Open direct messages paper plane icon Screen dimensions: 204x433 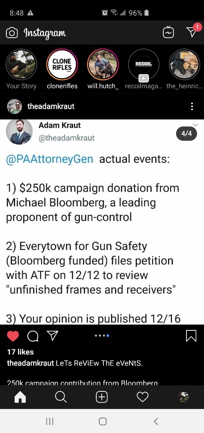[x=192, y=32]
